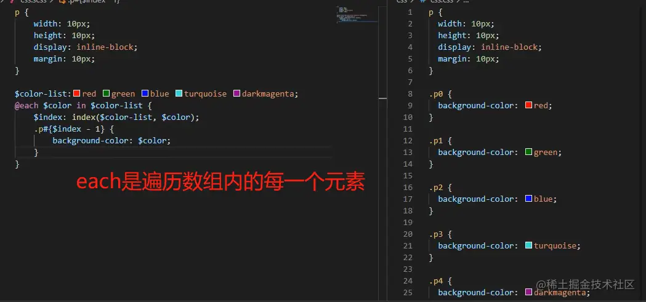The height and width of the screenshot is (302, 646).
Task: Click the darkmagenta swatch in the $color-list line
Action: click(x=237, y=93)
